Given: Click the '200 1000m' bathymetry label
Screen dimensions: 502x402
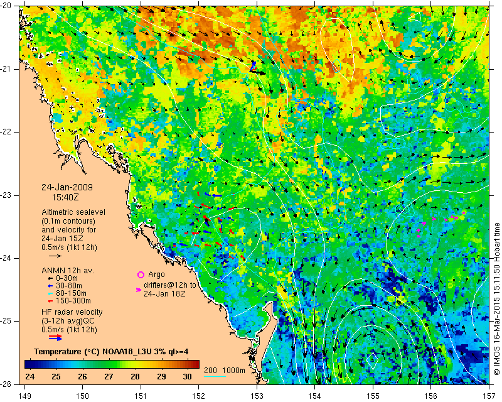Looking at the screenshot, I should [x=225, y=371].
